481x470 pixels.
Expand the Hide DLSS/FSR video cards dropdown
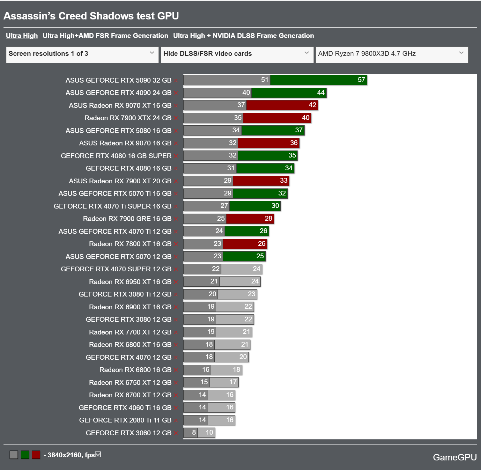coord(237,54)
